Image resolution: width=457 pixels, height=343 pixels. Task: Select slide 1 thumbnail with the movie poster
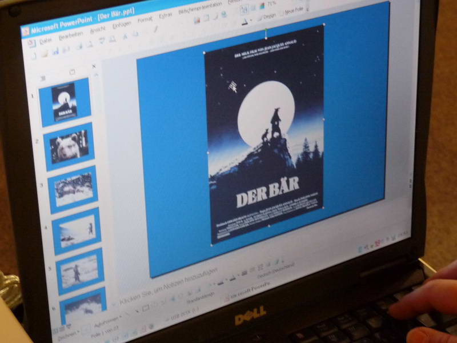click(65, 102)
